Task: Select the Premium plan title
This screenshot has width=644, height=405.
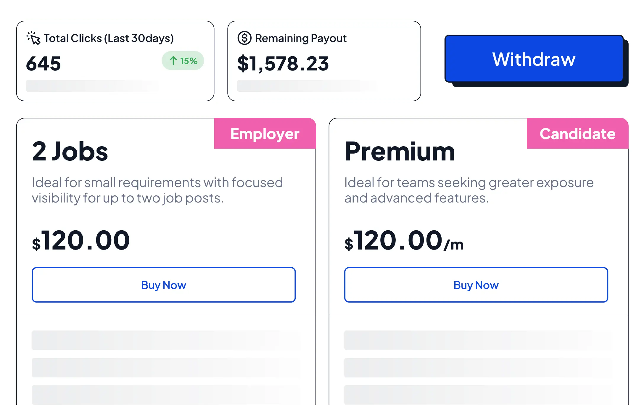Action: [400, 152]
